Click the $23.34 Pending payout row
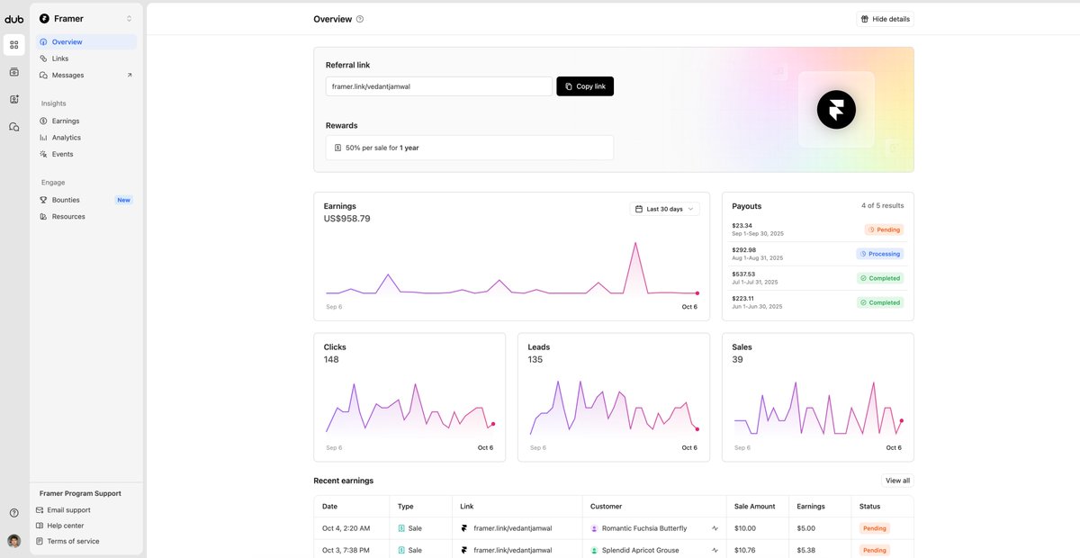The height and width of the screenshot is (558, 1080). (818, 229)
